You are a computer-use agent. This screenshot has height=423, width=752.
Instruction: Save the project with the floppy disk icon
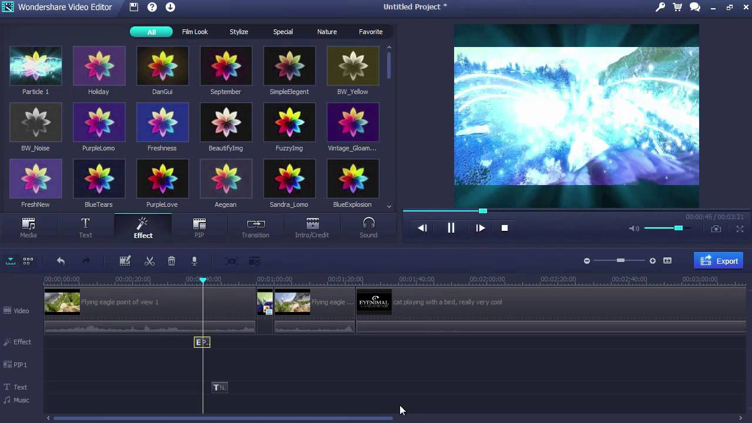pos(135,7)
